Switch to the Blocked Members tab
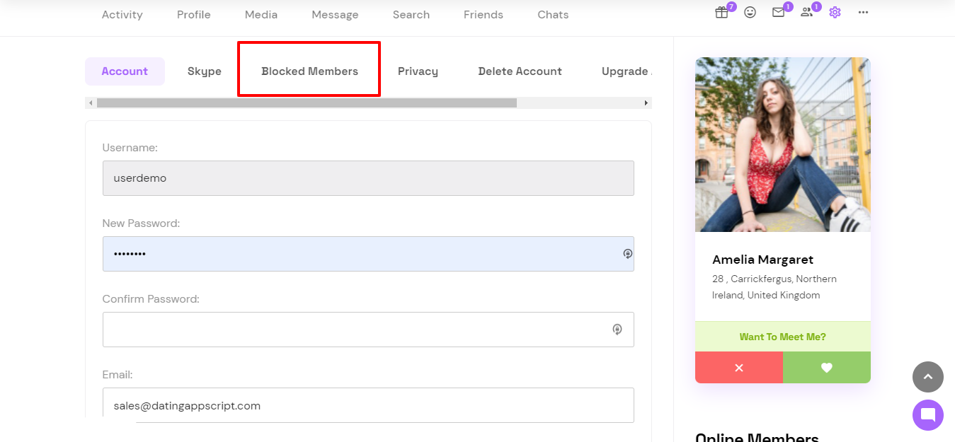This screenshot has height=442, width=955. [309, 71]
